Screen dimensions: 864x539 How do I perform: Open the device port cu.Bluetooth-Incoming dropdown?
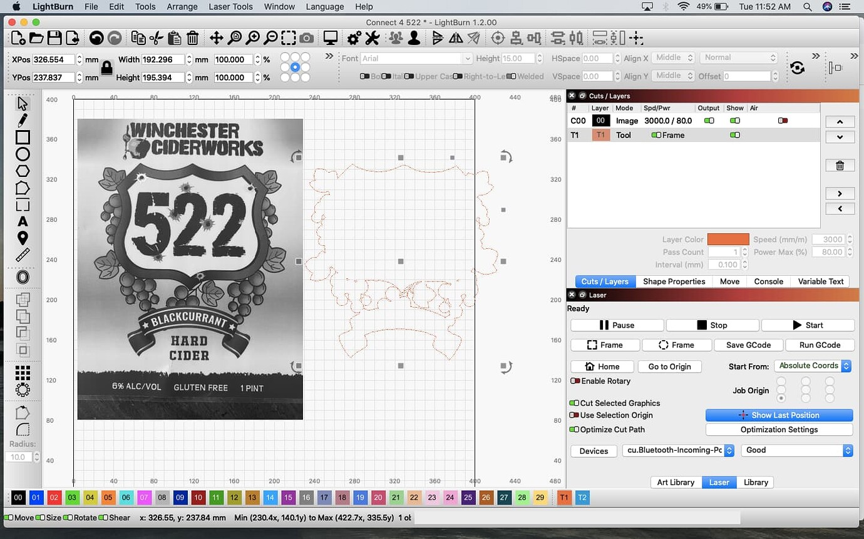coord(678,450)
